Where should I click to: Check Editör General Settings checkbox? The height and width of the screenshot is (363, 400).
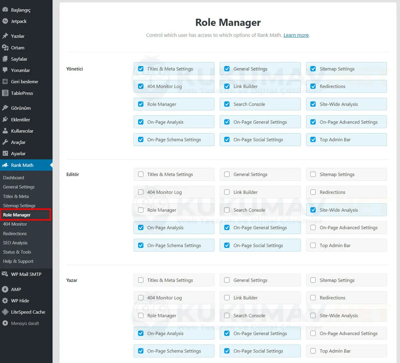pos(227,174)
